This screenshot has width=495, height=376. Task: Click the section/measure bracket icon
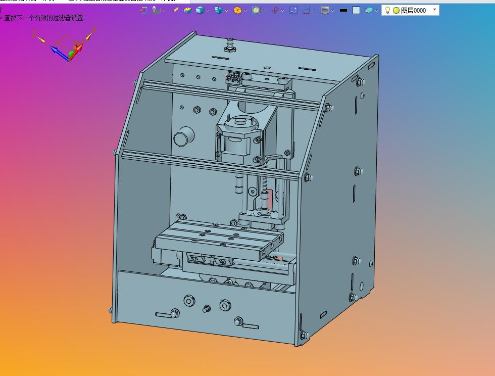coord(306,11)
